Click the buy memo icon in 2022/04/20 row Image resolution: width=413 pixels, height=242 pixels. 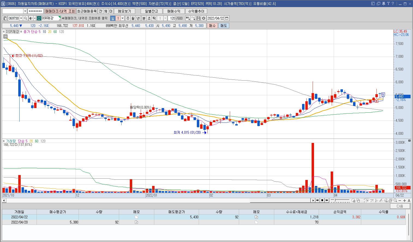pyautogui.click(x=137, y=222)
